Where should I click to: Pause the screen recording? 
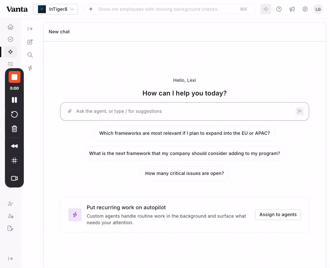[x=14, y=100]
